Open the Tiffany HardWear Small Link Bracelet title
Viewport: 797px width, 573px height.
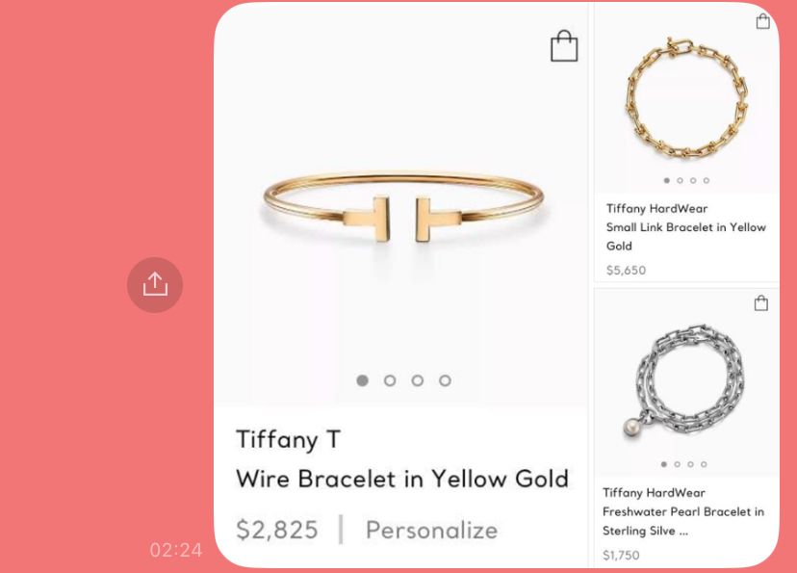[x=685, y=227]
